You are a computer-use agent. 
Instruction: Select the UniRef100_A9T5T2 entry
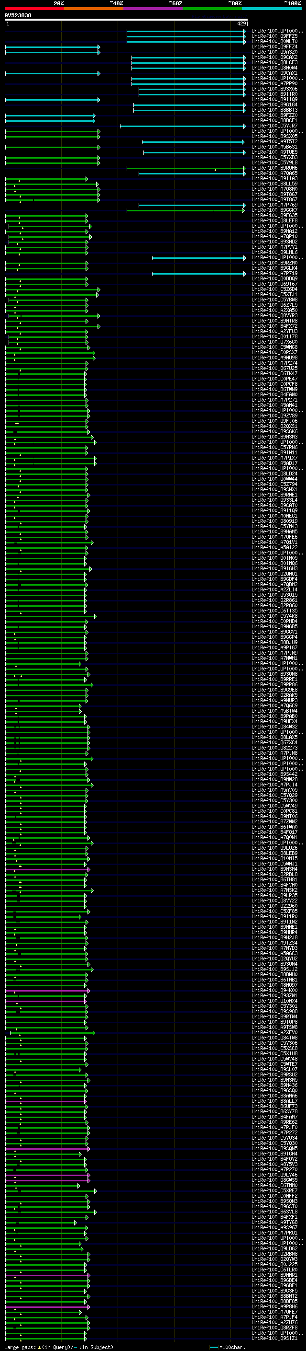point(274,141)
